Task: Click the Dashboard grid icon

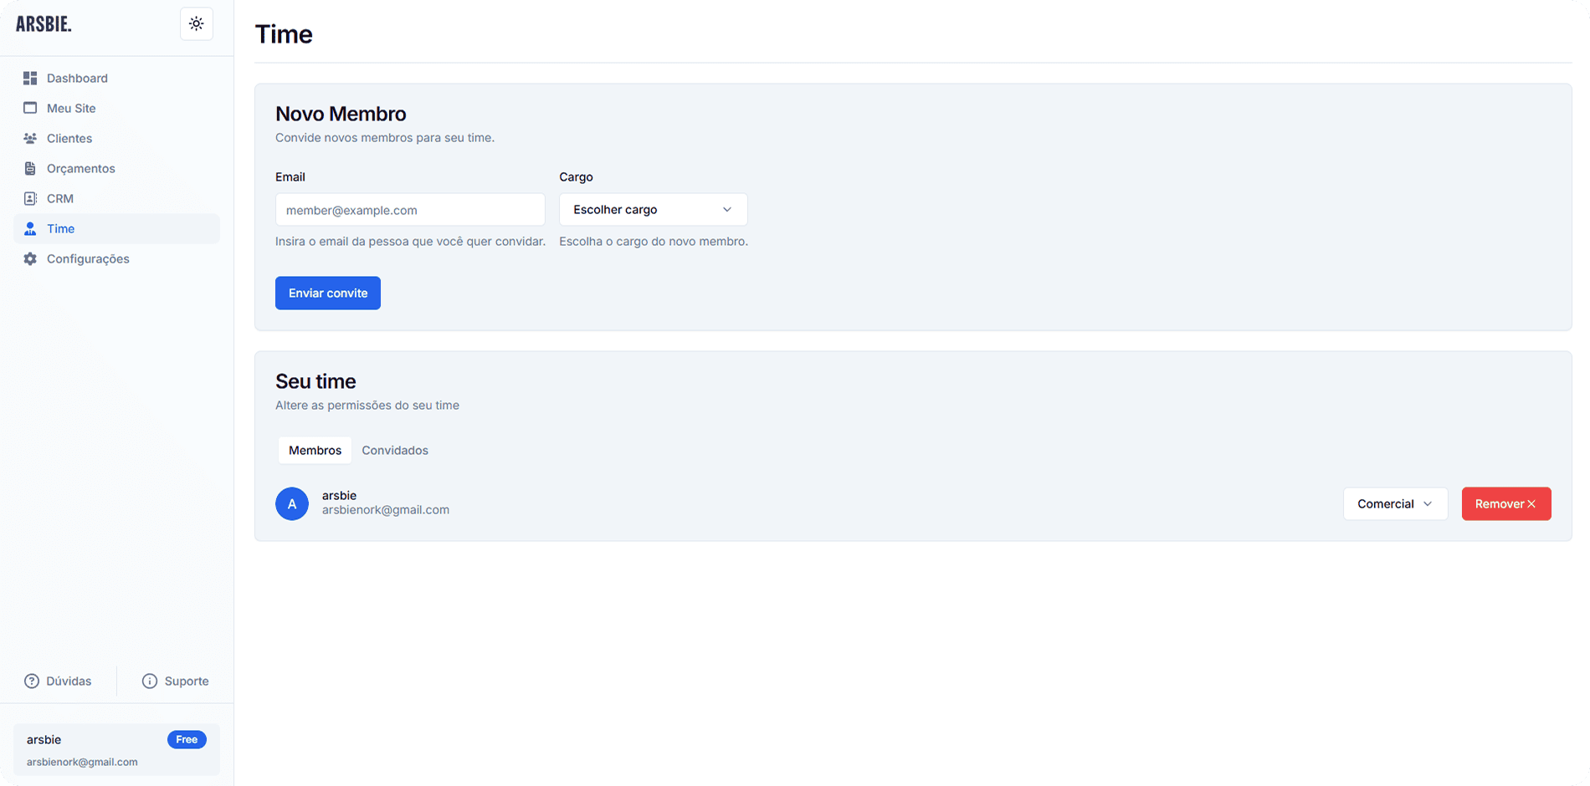Action: coord(30,79)
